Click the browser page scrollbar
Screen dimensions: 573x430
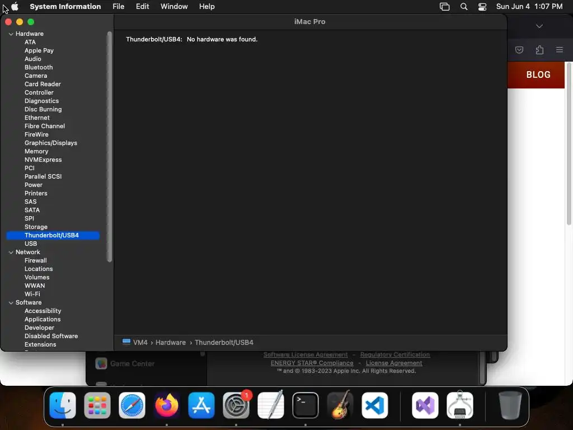click(569, 144)
